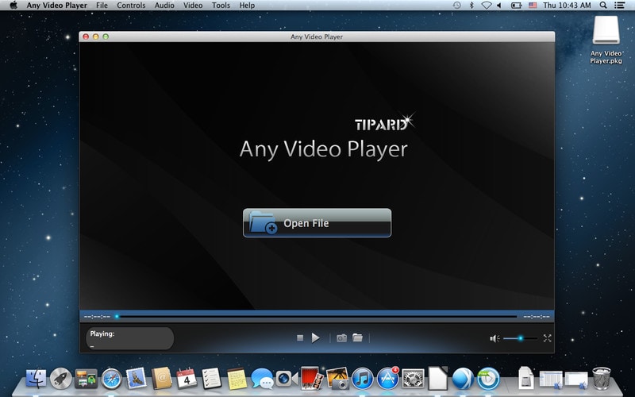Click the Time Machine menu bar icon

point(457,6)
